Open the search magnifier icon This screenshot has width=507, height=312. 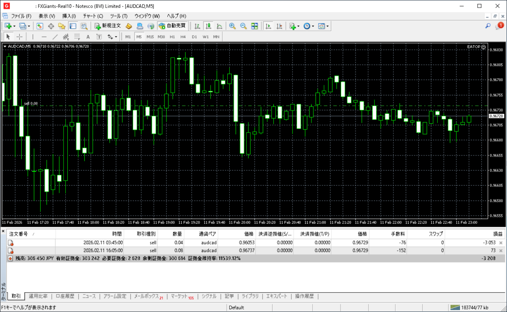(488, 26)
